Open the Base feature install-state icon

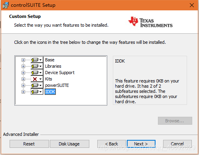[x=37, y=60]
